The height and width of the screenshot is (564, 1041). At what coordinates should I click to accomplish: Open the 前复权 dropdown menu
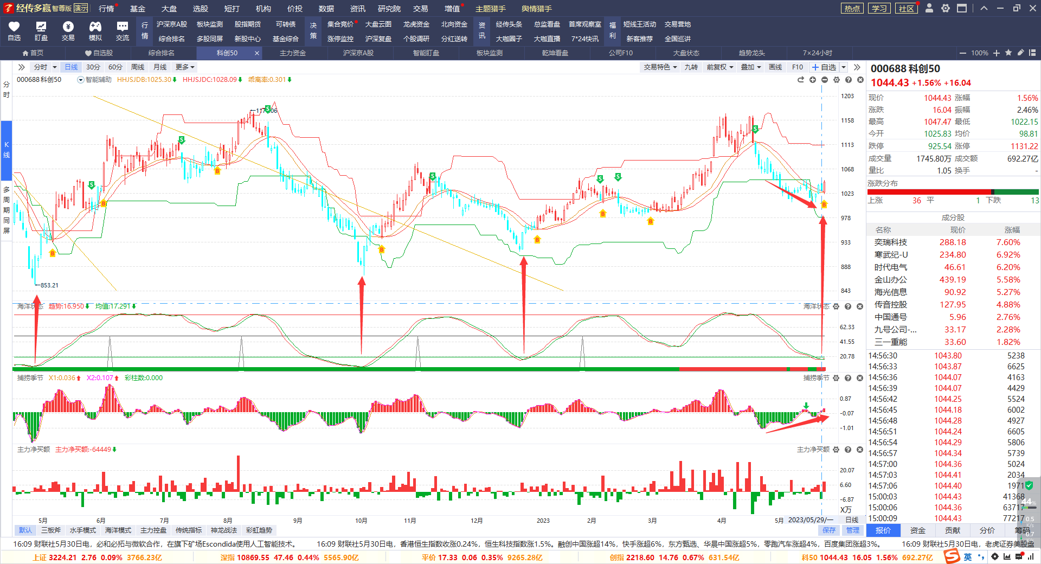(720, 67)
